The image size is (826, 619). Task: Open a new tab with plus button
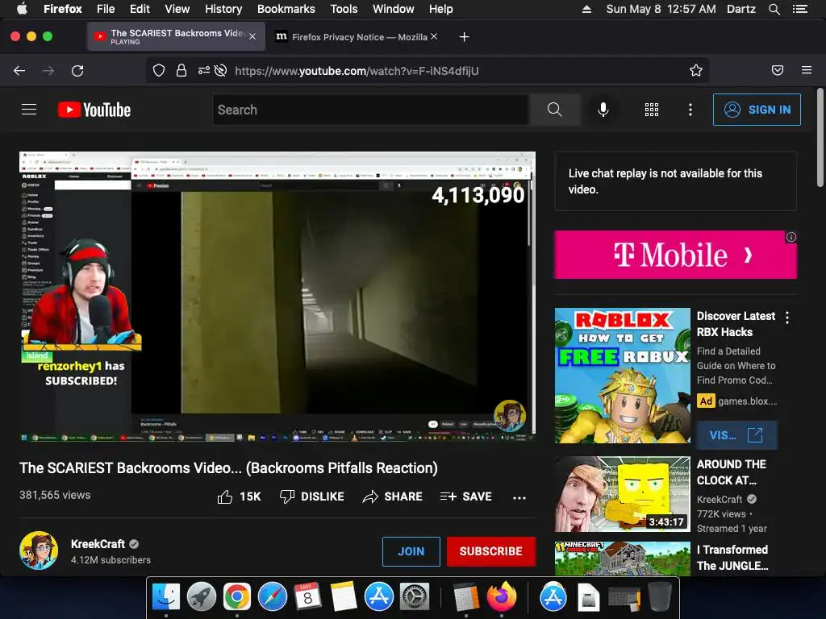(464, 37)
